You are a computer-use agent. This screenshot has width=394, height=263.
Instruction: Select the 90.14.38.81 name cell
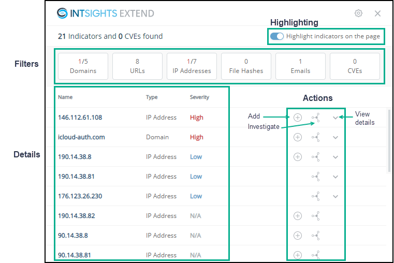point(75,255)
